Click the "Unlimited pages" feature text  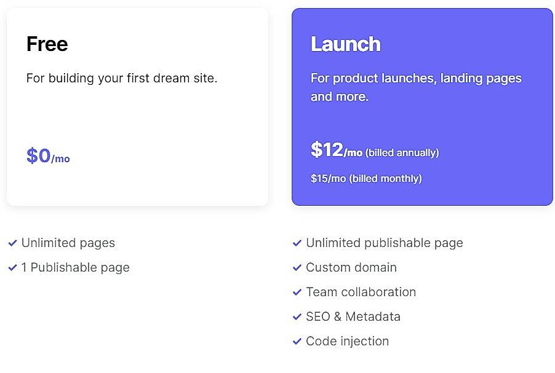68,243
